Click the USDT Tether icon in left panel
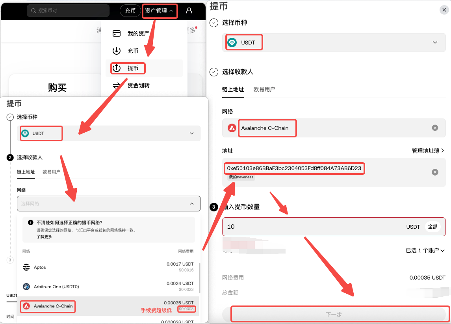The width and height of the screenshot is (451, 324). click(25, 133)
